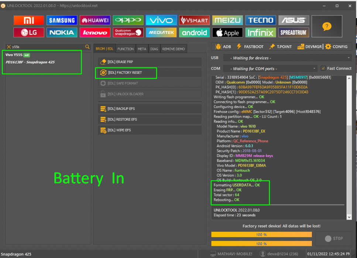This screenshot has width=357, height=258.
Task: Click [EDL] SAFE FORMAT button
Action: coord(150,83)
